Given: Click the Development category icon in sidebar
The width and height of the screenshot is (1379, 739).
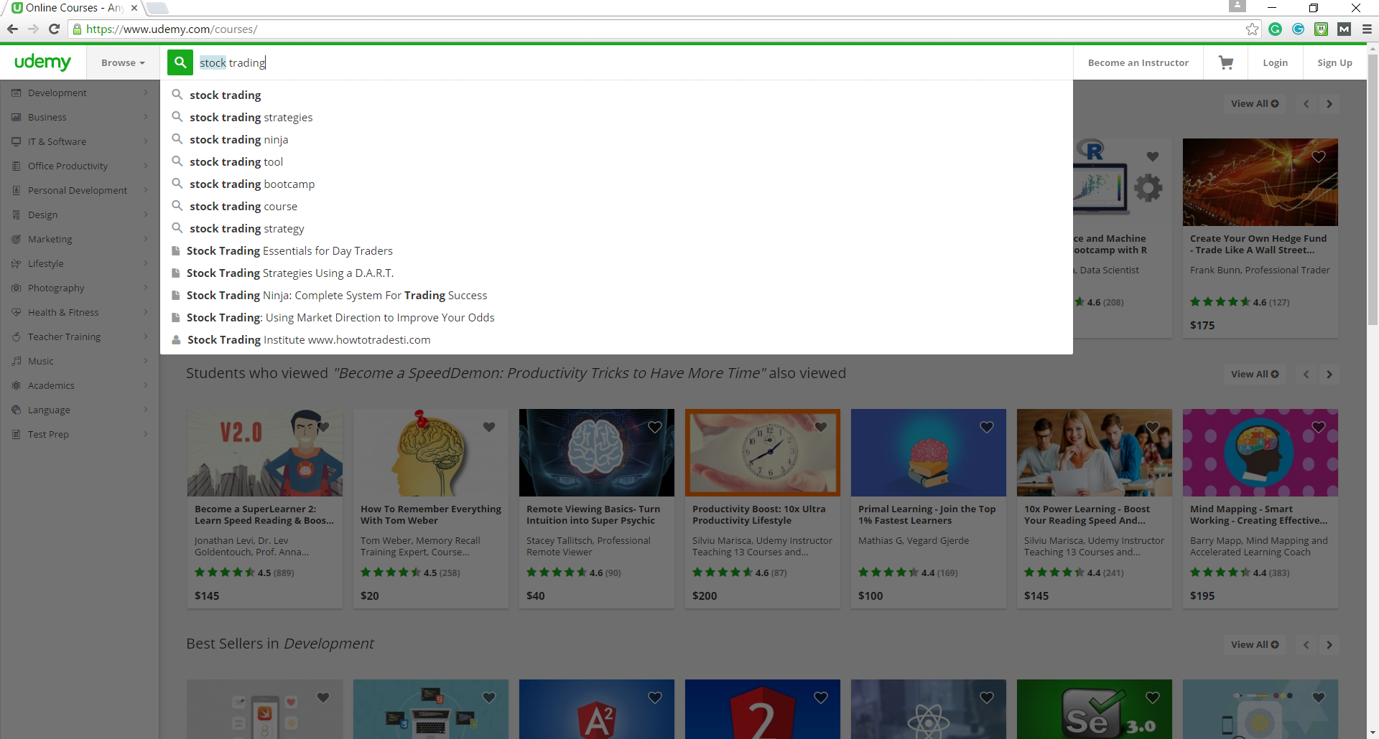Looking at the screenshot, I should (x=17, y=93).
